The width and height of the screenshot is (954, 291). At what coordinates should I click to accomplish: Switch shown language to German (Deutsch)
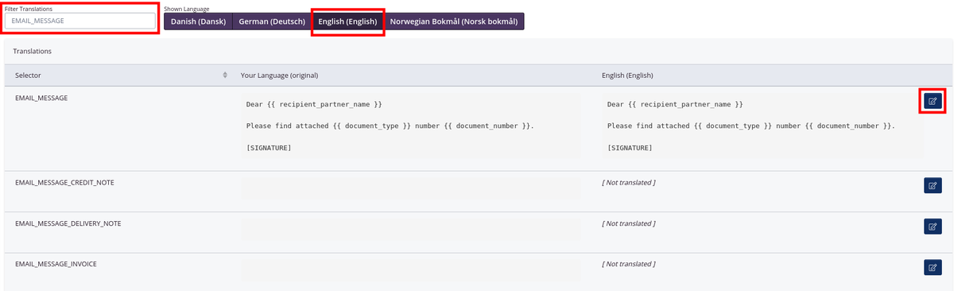click(272, 21)
